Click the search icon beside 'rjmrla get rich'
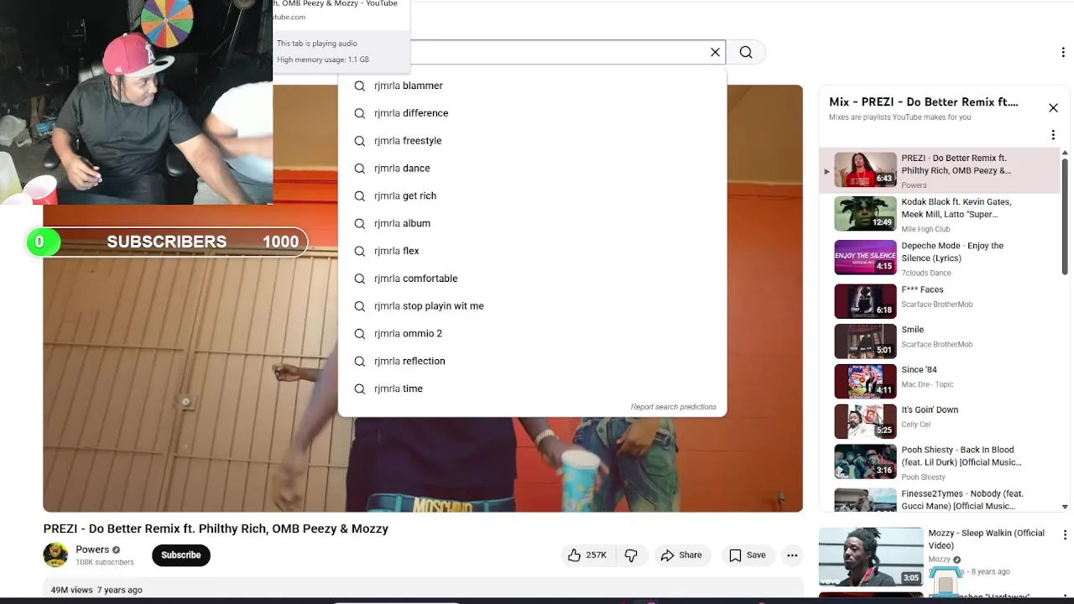Viewport: 1074px width, 604px height. click(x=359, y=196)
